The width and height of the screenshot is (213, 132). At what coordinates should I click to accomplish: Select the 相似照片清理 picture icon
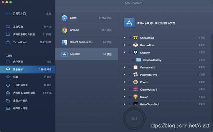(8, 108)
